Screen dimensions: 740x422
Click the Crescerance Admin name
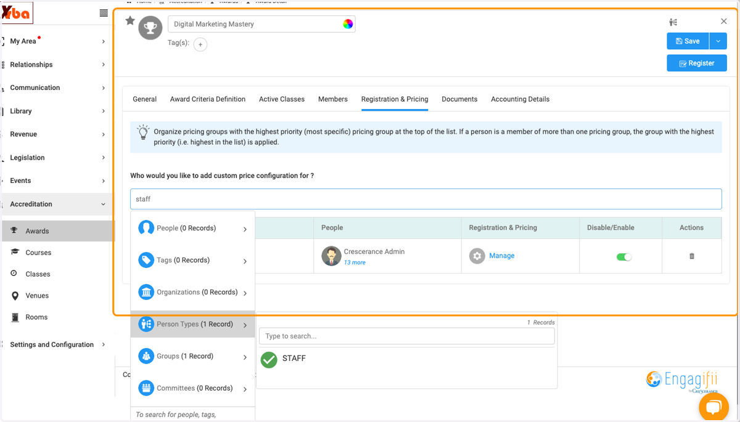click(374, 251)
